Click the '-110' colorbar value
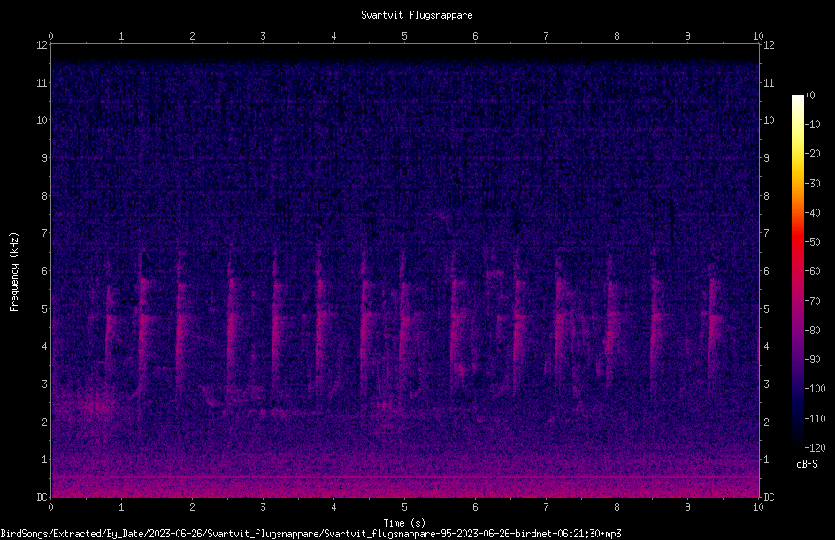The height and width of the screenshot is (540, 835). click(x=815, y=419)
